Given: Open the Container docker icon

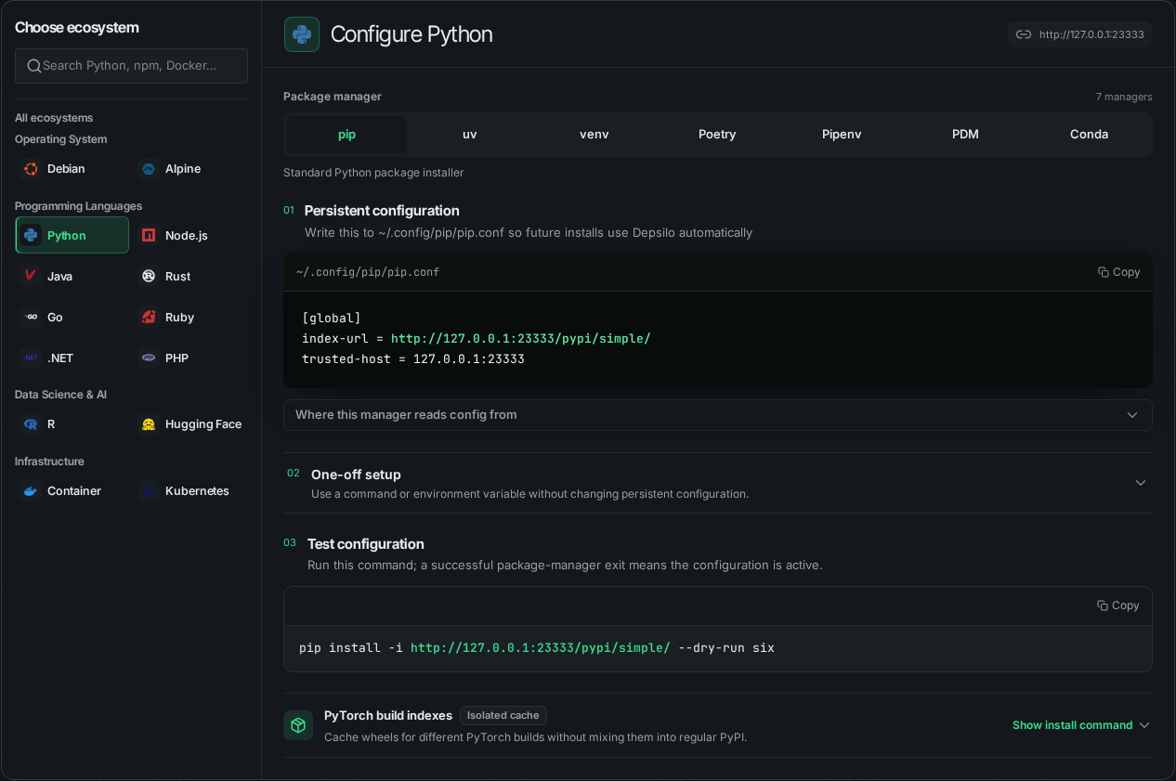Looking at the screenshot, I should pos(31,491).
